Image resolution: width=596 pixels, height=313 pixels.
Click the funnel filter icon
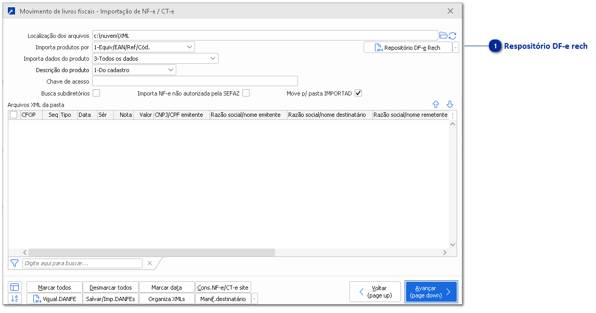pos(15,263)
